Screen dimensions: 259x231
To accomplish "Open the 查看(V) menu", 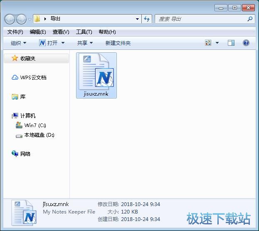I will pyautogui.click(x=61, y=32).
